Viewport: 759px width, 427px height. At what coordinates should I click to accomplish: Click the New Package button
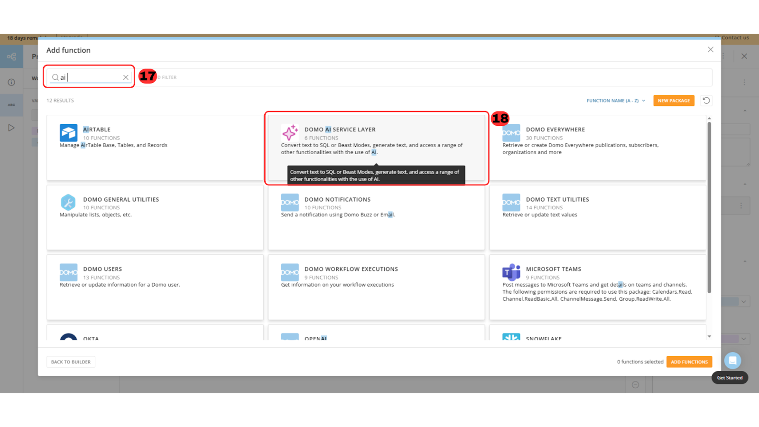(x=674, y=101)
